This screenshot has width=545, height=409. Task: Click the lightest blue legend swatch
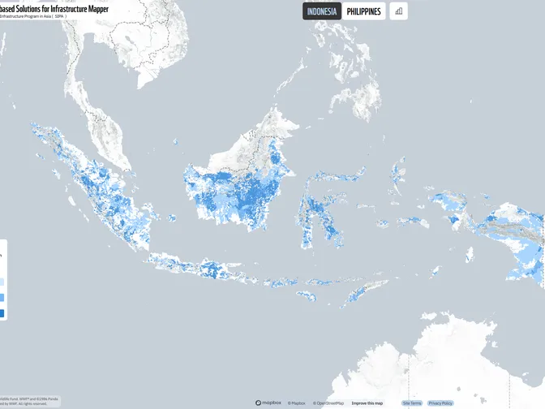click(2, 282)
